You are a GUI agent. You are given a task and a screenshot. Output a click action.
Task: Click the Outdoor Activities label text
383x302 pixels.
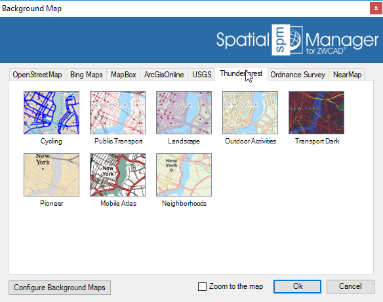(251, 142)
